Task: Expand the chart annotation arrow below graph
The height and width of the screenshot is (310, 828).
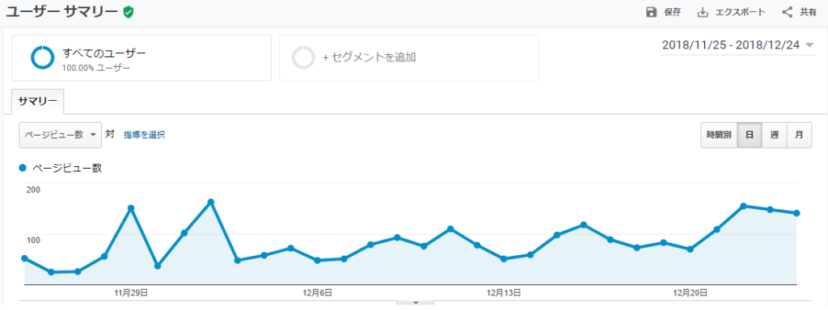Action: click(x=415, y=303)
